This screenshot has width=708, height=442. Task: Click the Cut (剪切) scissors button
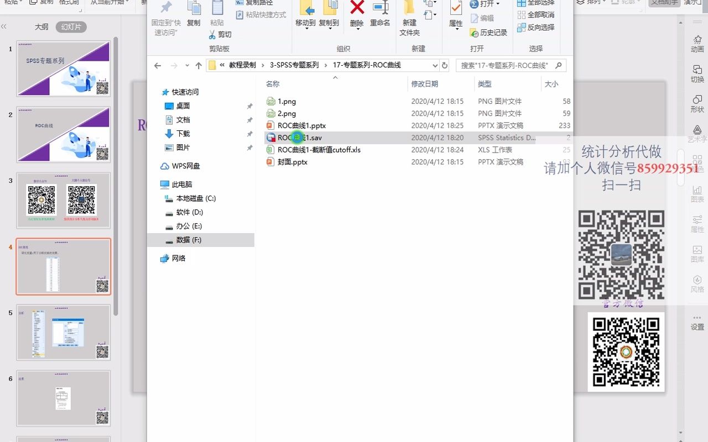click(x=220, y=35)
